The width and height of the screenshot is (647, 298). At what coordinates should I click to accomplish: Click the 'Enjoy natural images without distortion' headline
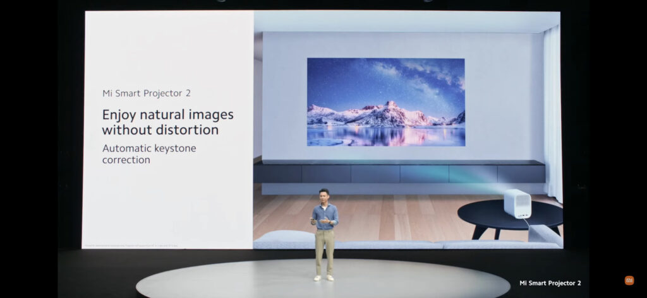[x=167, y=122]
